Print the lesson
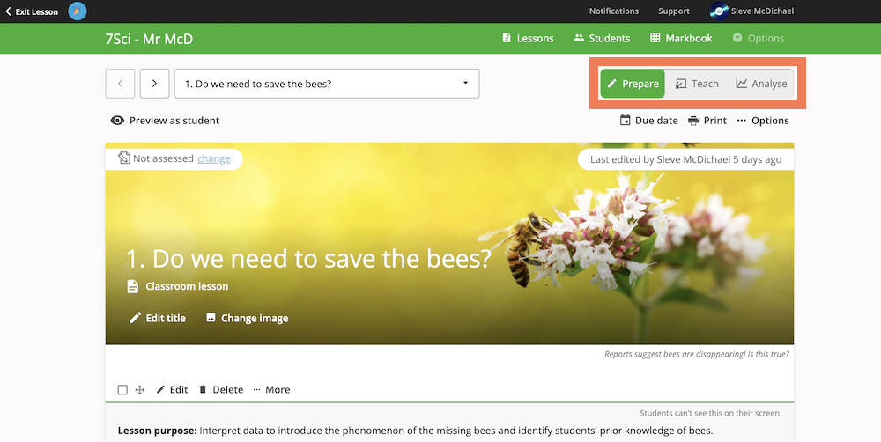Screen dimensions: 881x442 click(x=707, y=121)
